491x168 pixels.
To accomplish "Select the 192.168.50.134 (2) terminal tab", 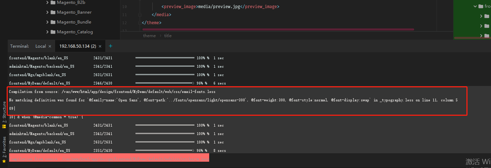I will [77, 46].
